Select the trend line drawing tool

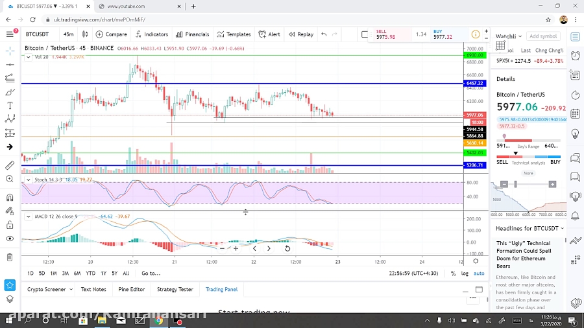pos(10,65)
